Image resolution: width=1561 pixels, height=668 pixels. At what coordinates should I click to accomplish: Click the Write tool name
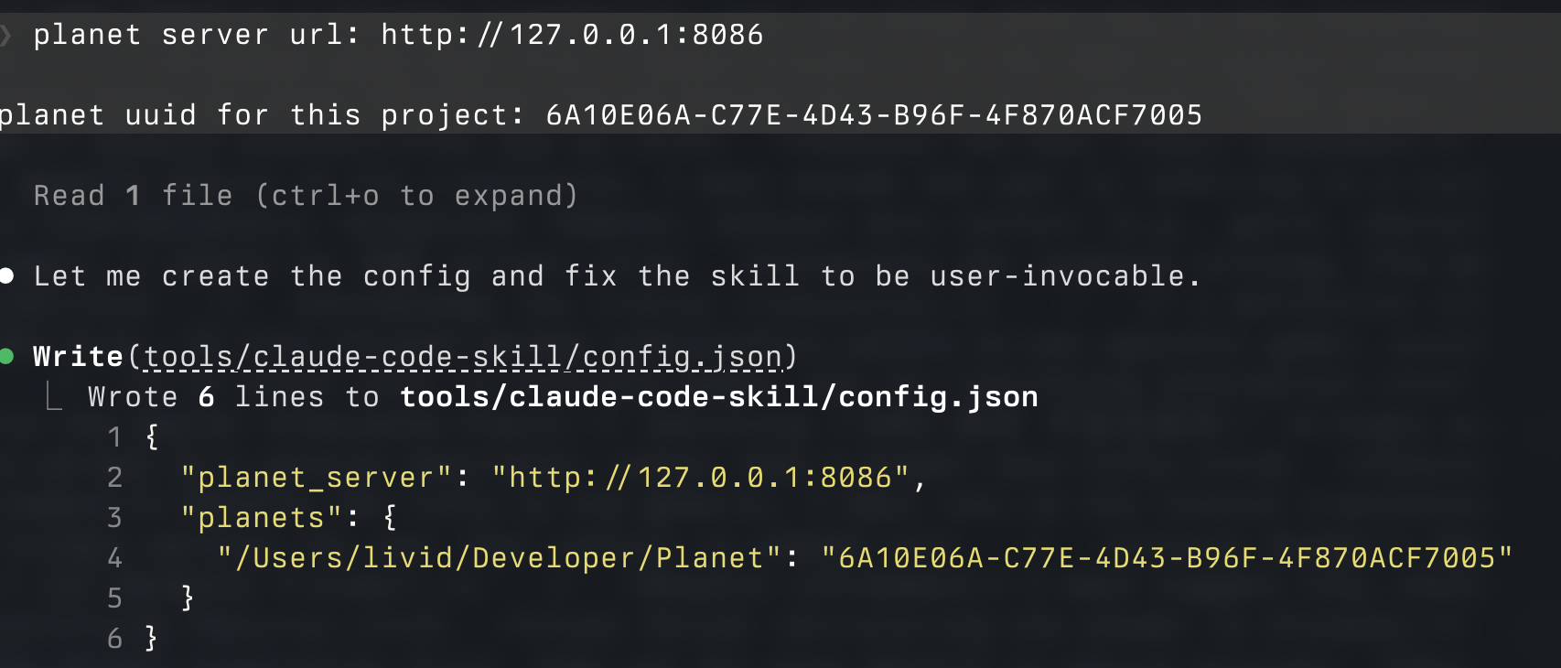point(78,357)
